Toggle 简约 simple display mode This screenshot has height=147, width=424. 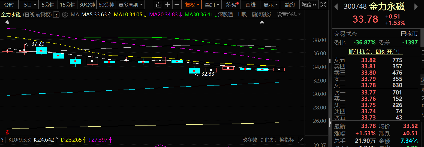[290, 5]
